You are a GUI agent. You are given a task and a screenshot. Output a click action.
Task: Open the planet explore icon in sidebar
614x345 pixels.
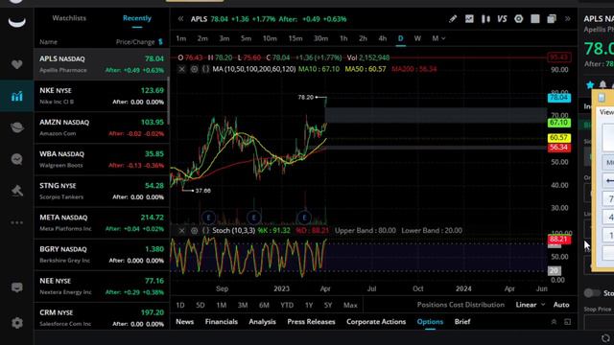[x=16, y=127]
